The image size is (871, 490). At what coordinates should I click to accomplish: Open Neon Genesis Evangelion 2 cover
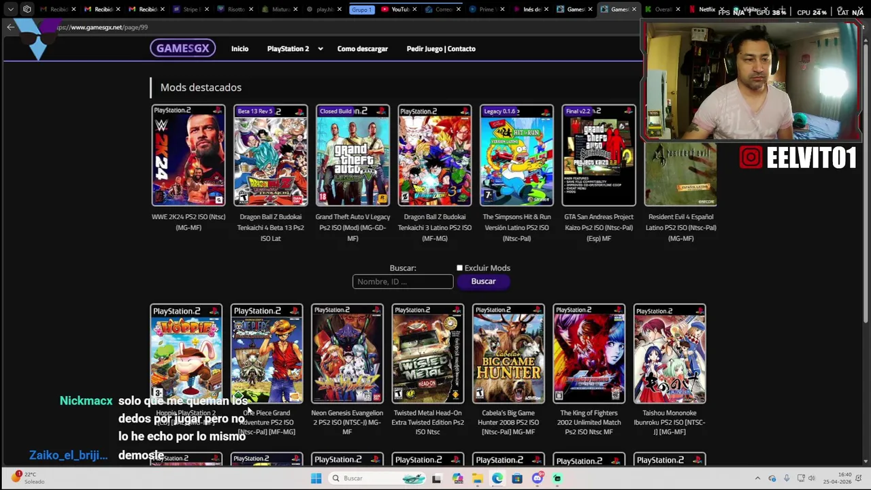click(x=347, y=354)
